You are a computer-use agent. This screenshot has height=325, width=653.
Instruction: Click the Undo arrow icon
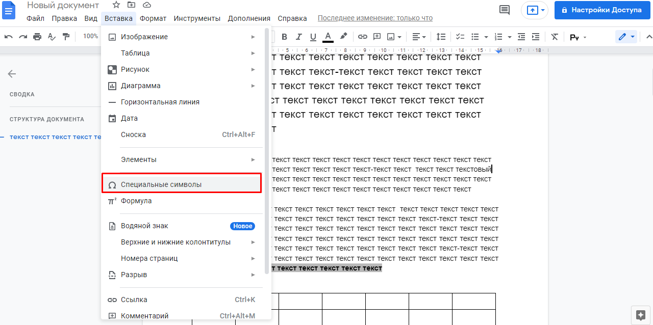pos(9,37)
